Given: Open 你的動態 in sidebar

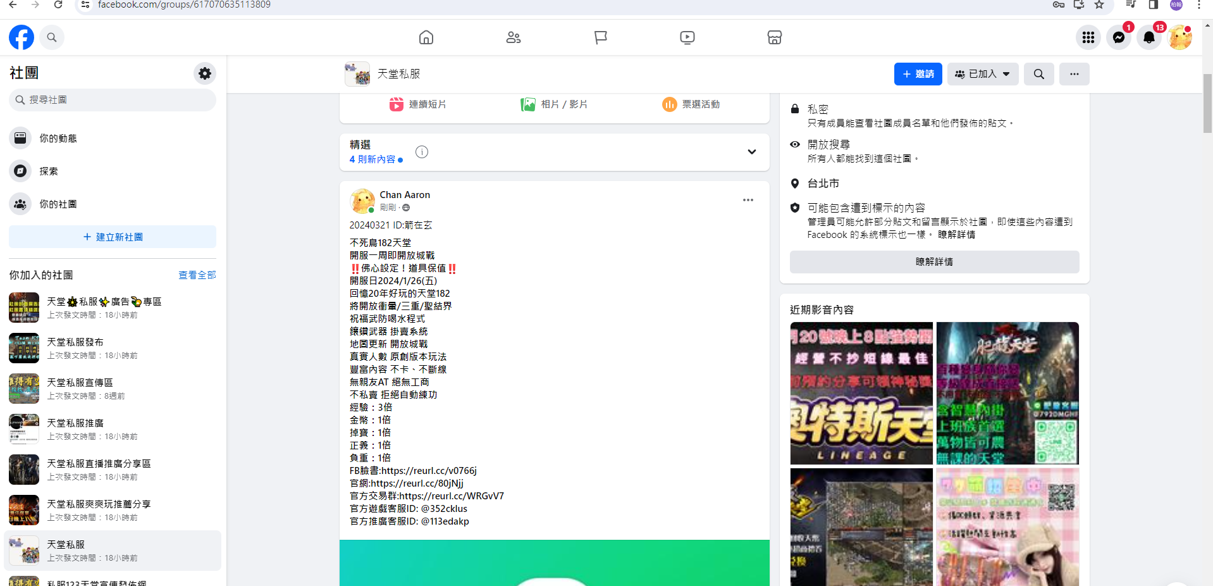Looking at the screenshot, I should pyautogui.click(x=113, y=138).
